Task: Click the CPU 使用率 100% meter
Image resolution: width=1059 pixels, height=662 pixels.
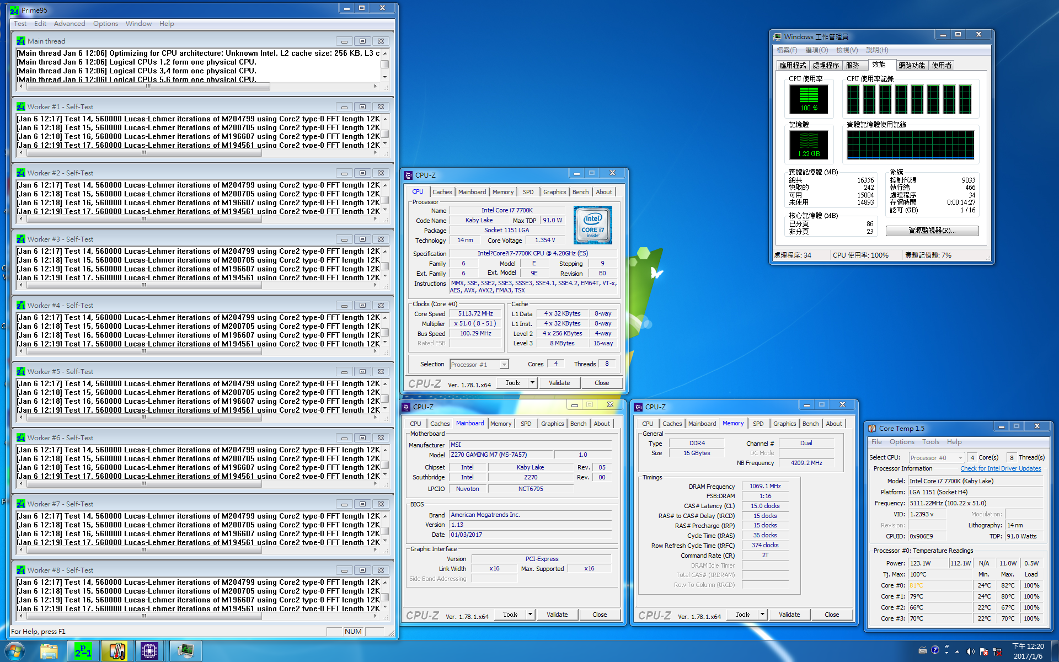Action: coord(809,99)
